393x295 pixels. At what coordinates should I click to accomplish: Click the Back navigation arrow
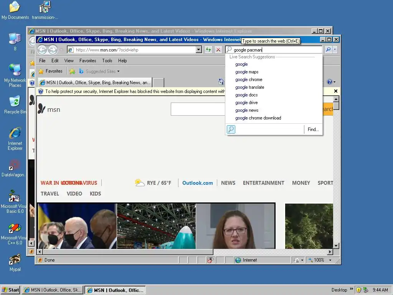click(42, 50)
